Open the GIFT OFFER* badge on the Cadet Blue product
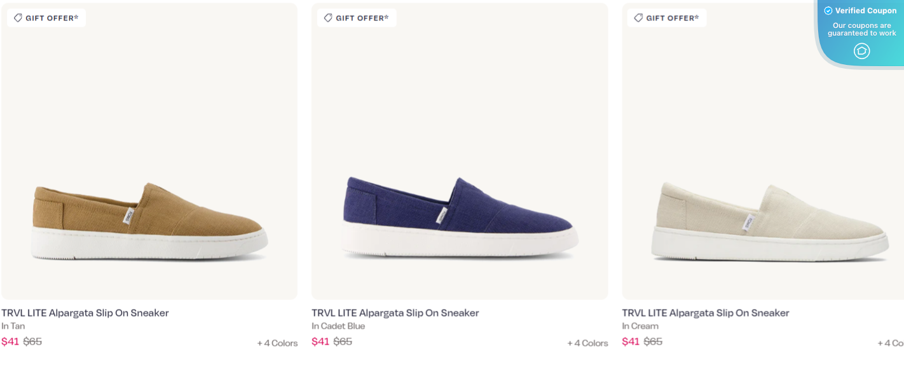 (x=356, y=17)
